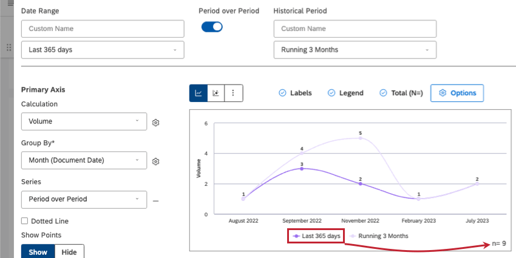Open Calculation settings gear icon
The image size is (516, 258).
(156, 122)
